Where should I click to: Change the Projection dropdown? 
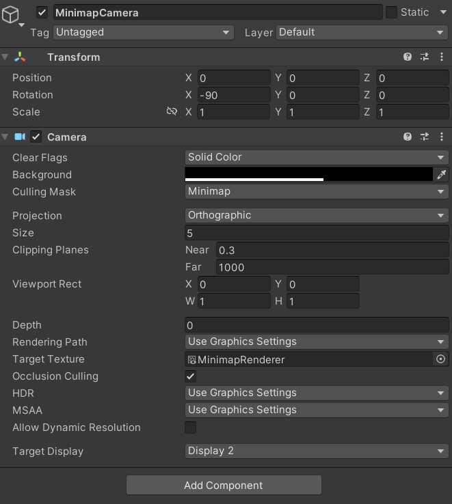click(x=317, y=215)
